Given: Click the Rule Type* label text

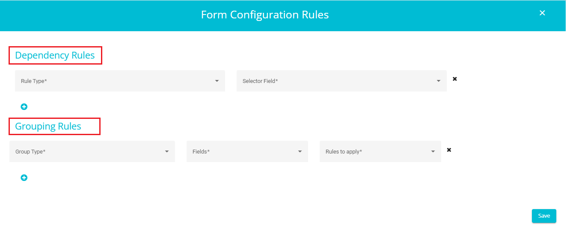Looking at the screenshot, I should click(34, 81).
